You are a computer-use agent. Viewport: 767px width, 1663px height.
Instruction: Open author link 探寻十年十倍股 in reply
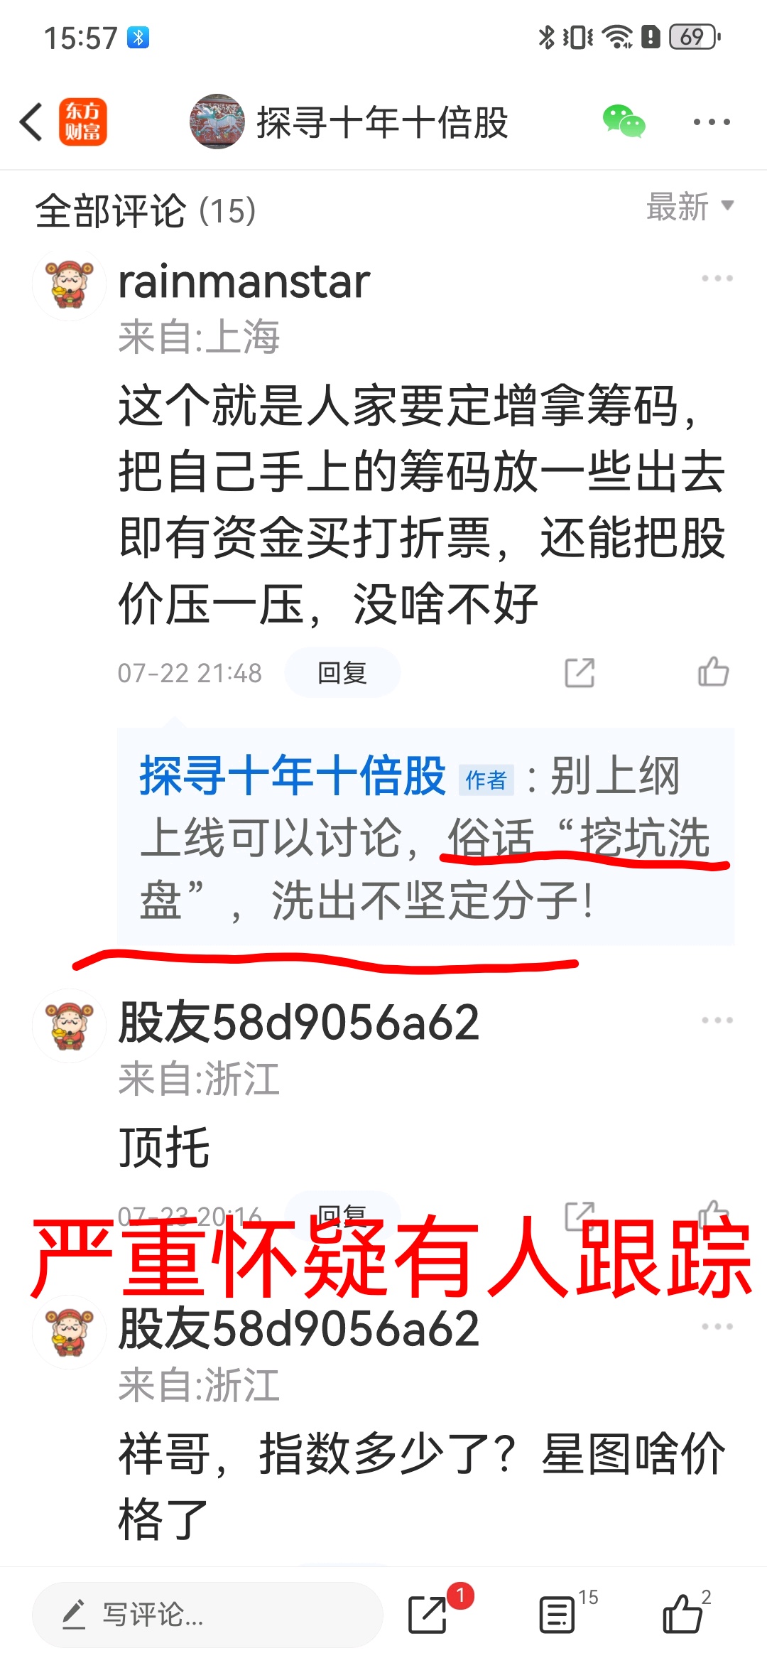[x=293, y=775]
